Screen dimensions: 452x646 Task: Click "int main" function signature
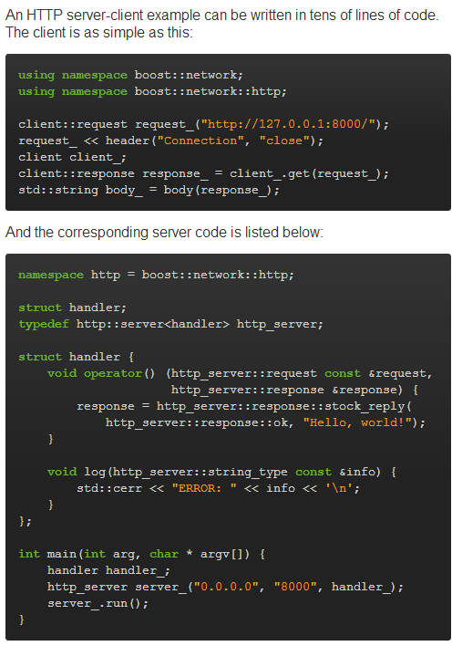142,554
